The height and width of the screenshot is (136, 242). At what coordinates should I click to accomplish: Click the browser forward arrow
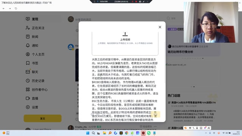[10, 8]
